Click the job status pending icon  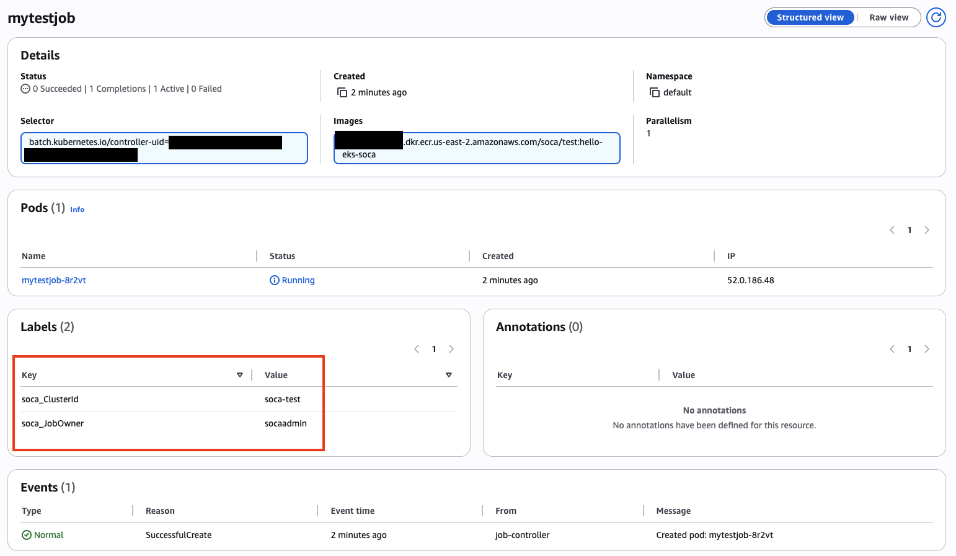click(25, 89)
